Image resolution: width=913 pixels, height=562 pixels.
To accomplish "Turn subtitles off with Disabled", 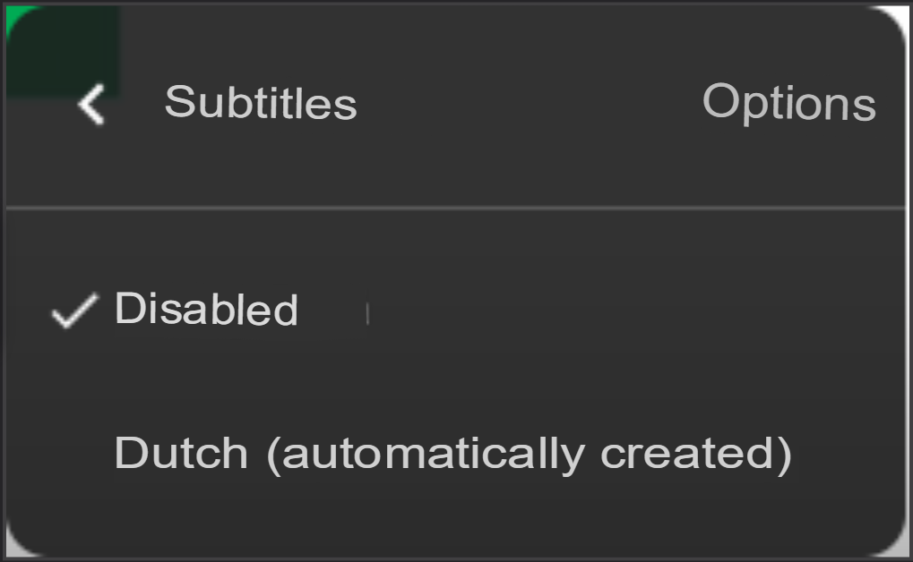I will point(206,310).
